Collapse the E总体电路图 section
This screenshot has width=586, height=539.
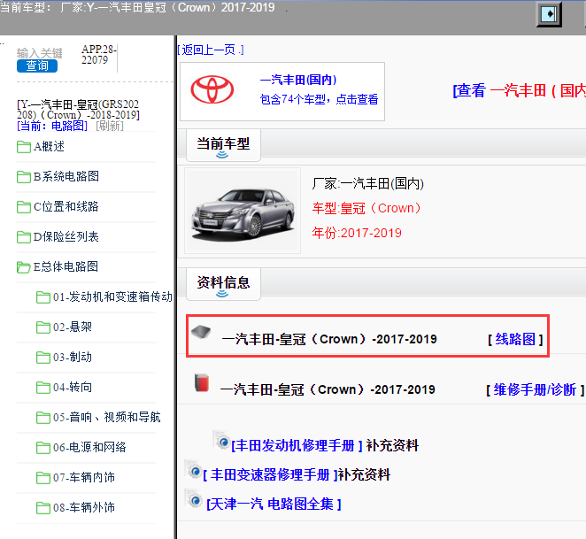[x=66, y=267]
